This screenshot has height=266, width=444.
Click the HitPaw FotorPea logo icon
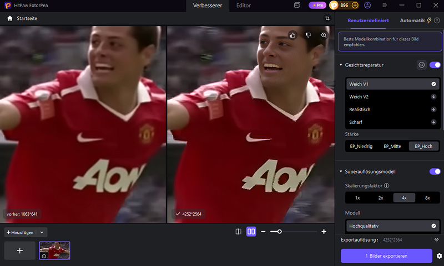[x=8, y=5]
